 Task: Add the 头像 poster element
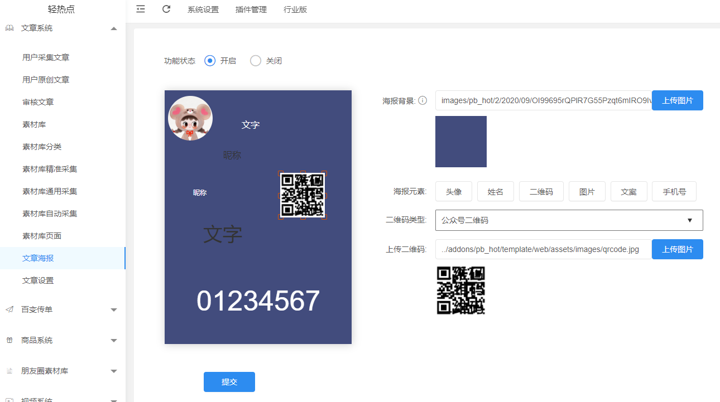454,191
